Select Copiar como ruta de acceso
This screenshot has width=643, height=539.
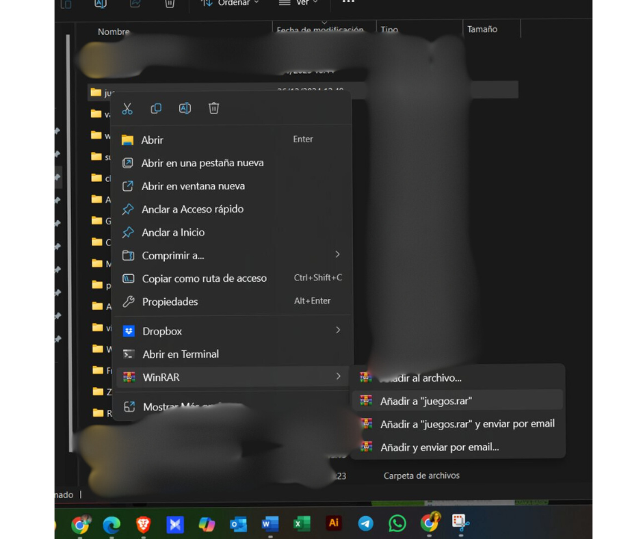204,278
